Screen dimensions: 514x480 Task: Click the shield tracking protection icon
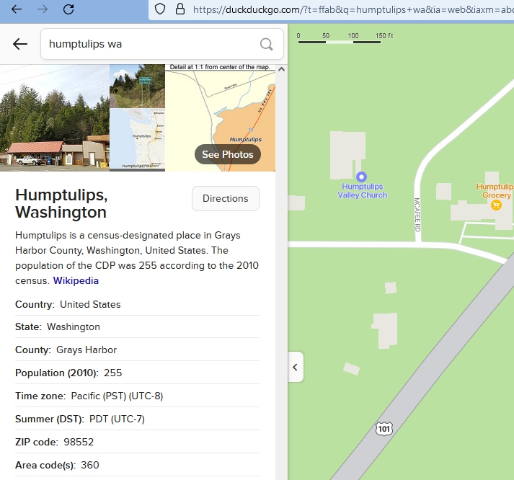(x=161, y=9)
